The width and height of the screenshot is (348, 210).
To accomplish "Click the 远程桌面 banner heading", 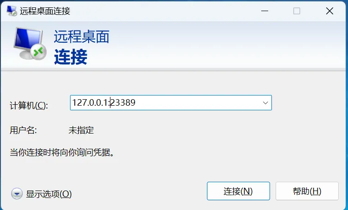I will (x=82, y=37).
